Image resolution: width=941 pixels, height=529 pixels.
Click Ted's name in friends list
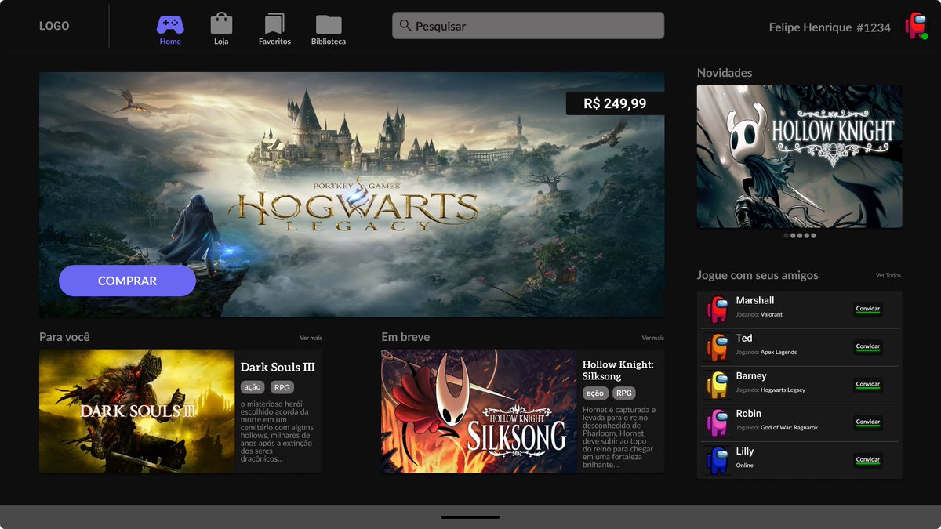[x=744, y=338]
